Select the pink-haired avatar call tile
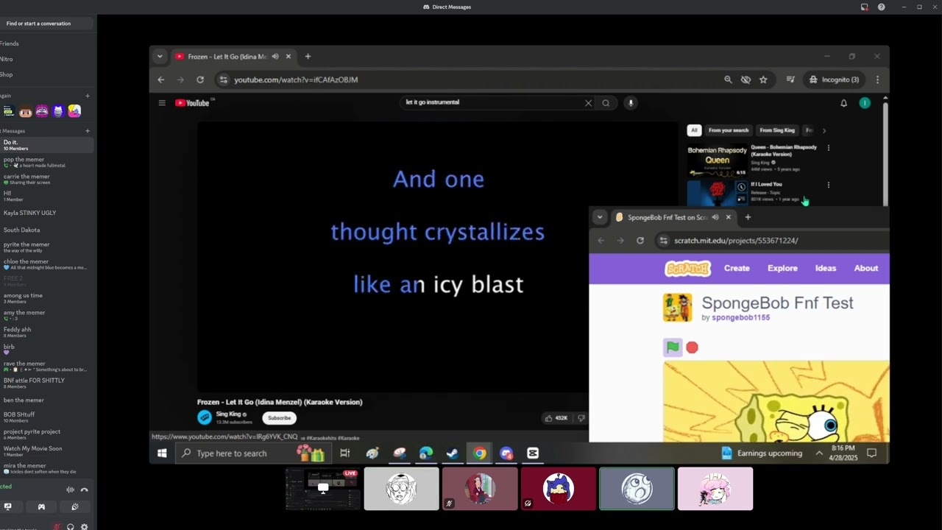 715,489
